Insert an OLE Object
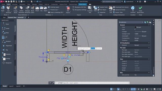Image resolution: width=162 pixels, height=91 pixels. click(x=102, y=10)
